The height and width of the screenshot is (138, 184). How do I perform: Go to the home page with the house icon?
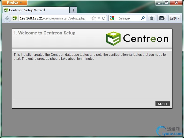coord(152,18)
